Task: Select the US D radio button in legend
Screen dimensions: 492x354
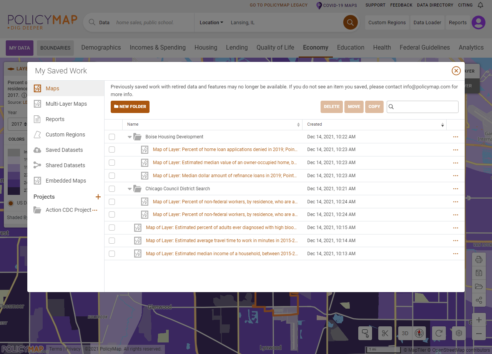Action: (11, 203)
